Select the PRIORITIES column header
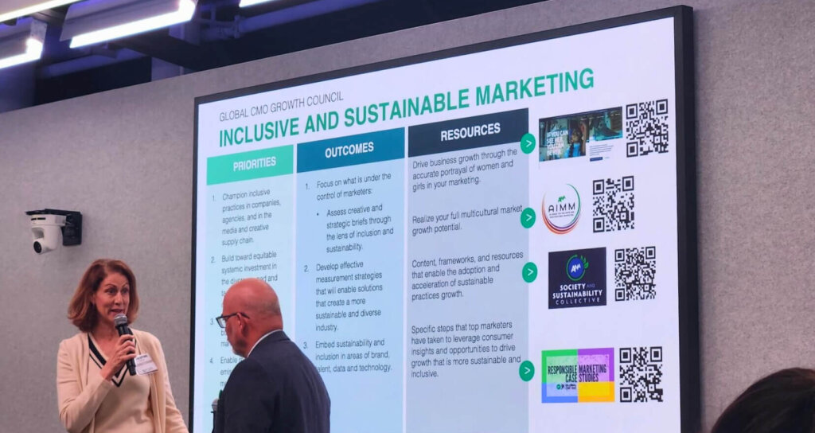 coord(250,165)
